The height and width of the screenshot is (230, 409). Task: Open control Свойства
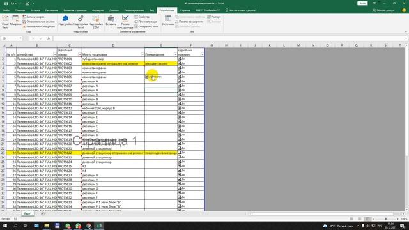(x=142, y=17)
